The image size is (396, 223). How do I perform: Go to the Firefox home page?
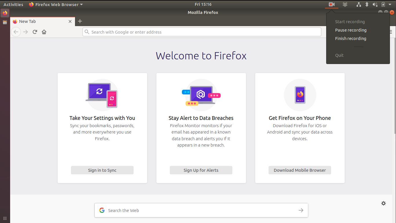[44, 32]
